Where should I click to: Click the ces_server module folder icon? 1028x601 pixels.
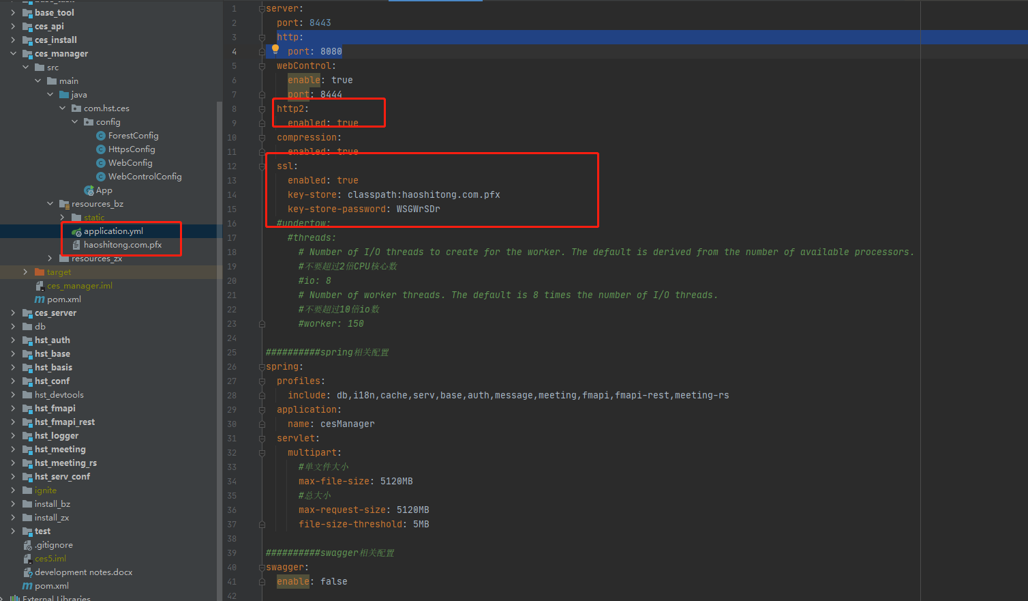click(27, 313)
